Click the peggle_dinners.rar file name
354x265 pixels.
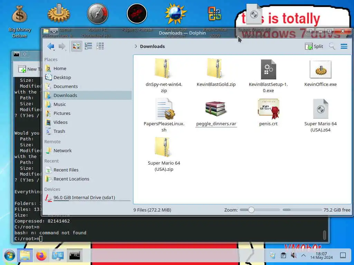[216, 124]
